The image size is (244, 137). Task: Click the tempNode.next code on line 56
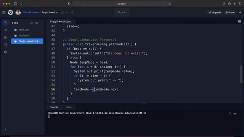[x=107, y=89]
